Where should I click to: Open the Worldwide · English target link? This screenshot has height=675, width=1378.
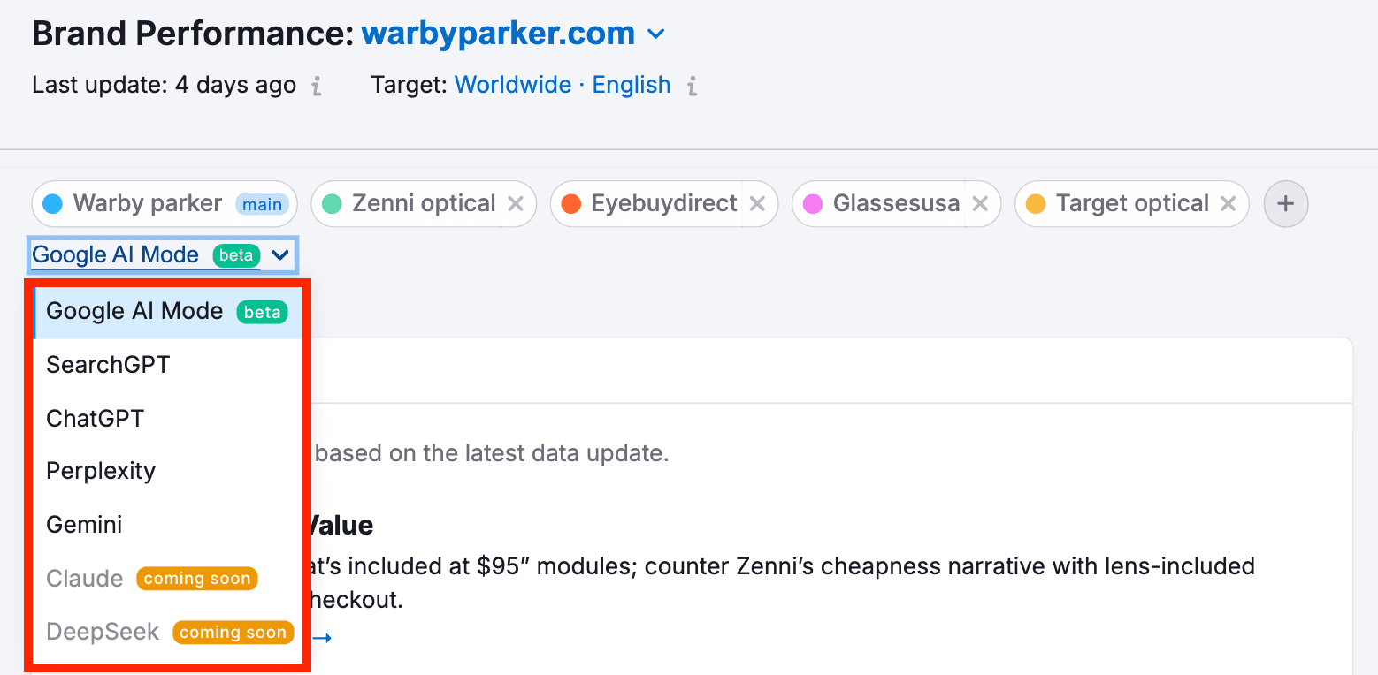tap(562, 85)
